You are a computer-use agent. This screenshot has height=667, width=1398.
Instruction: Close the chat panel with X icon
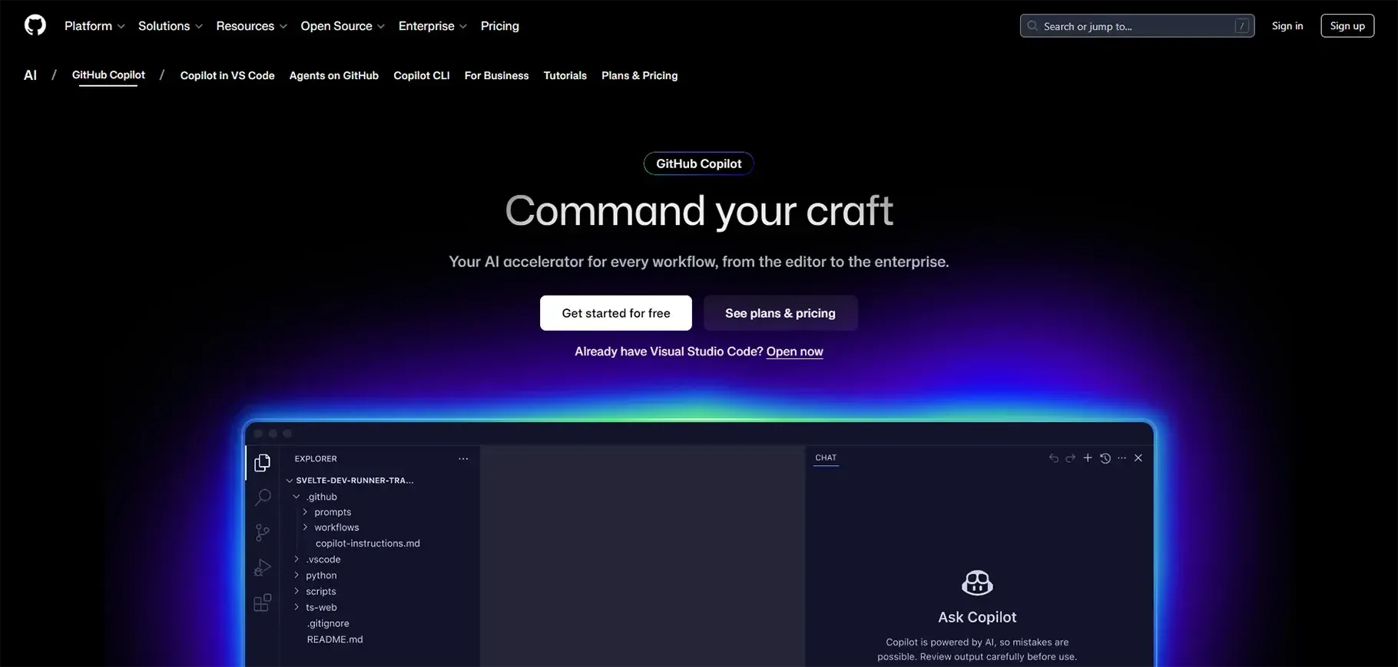pyautogui.click(x=1138, y=458)
